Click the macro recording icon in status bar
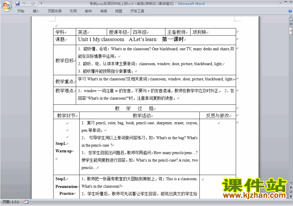The image size is (293, 206). coord(26,202)
